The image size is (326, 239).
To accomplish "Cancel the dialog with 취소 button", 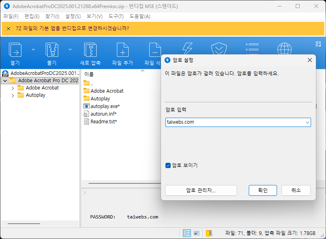I will [x=296, y=190].
